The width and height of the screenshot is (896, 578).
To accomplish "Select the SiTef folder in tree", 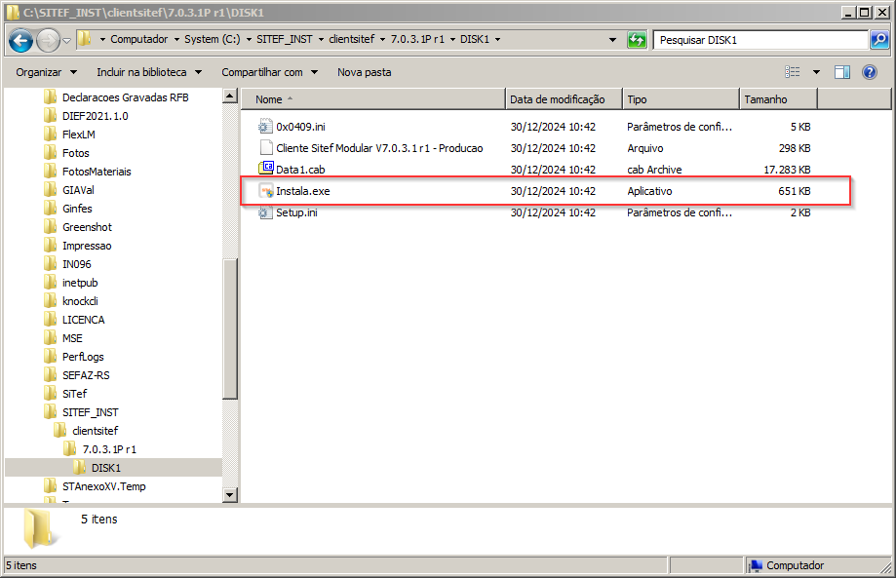I will click(74, 394).
